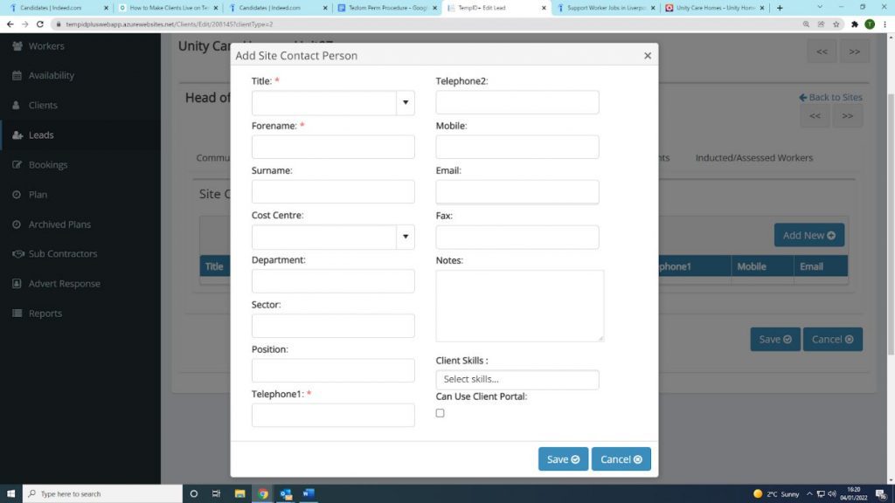This screenshot has width=895, height=503.
Task: Open the Cost Centre dropdown
Action: pos(405,237)
